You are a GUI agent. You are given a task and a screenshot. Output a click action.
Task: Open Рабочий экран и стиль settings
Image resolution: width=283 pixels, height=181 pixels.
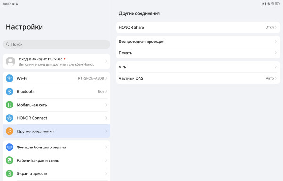pyautogui.click(x=57, y=160)
